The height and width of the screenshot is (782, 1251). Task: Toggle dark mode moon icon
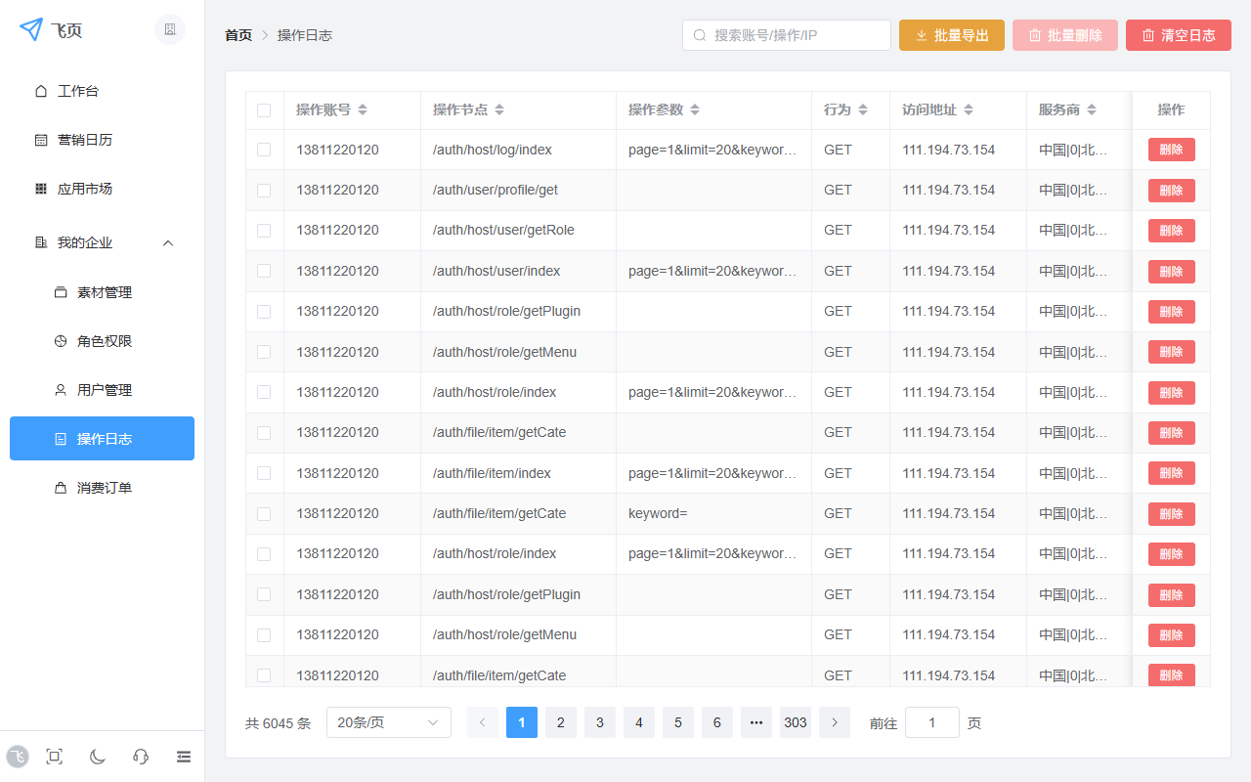[x=98, y=756]
